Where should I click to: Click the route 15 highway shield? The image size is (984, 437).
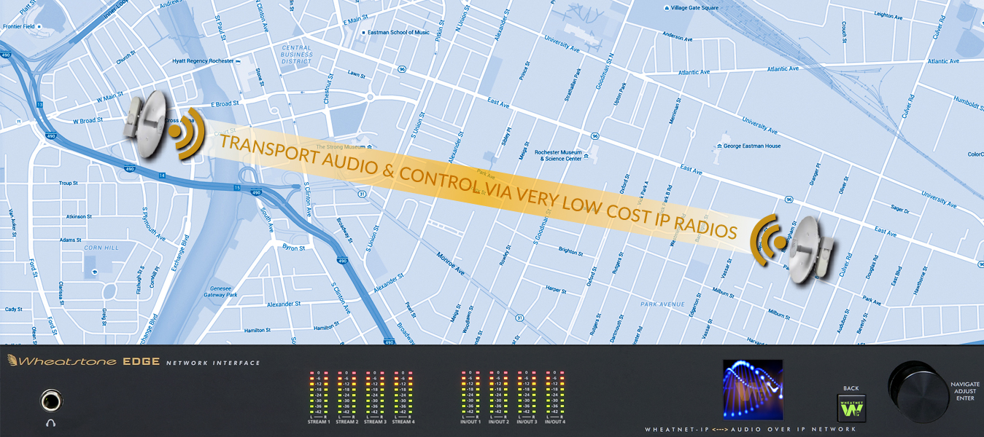(x=237, y=187)
